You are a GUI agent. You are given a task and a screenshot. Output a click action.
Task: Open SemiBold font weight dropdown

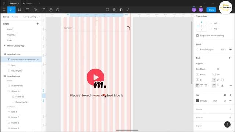[201, 69]
